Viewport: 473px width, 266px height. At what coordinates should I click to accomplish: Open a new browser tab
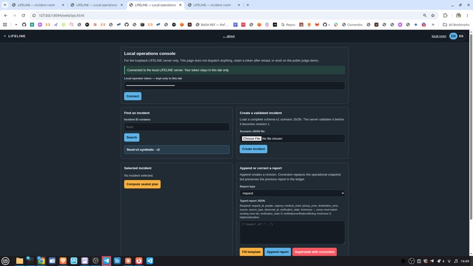(x=248, y=5)
